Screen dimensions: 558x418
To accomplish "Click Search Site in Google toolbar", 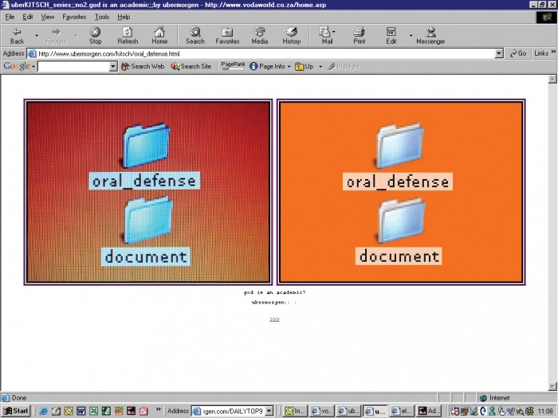I will coord(191,66).
